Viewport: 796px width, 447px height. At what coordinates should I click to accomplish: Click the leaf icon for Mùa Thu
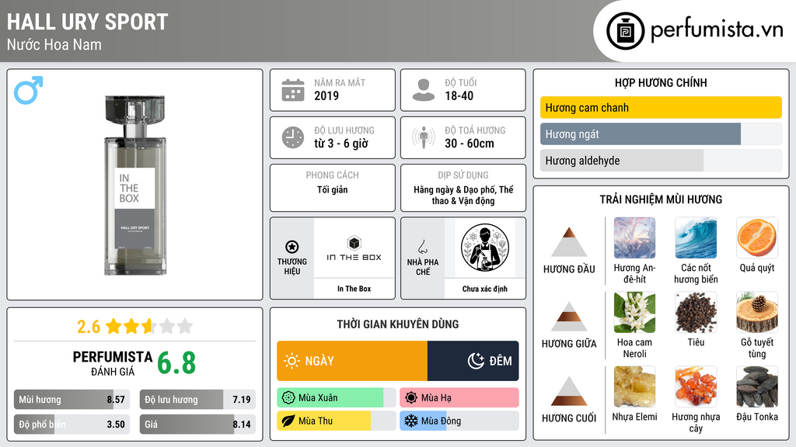pyautogui.click(x=288, y=421)
